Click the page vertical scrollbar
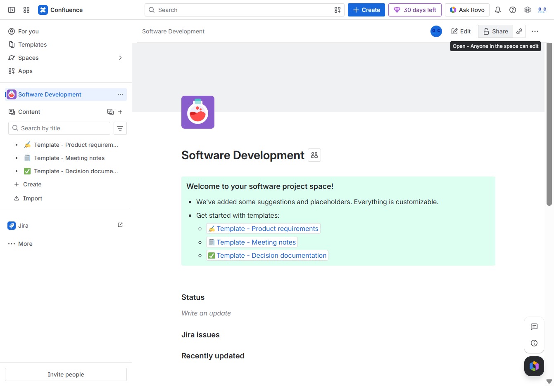The image size is (554, 386). point(549,124)
